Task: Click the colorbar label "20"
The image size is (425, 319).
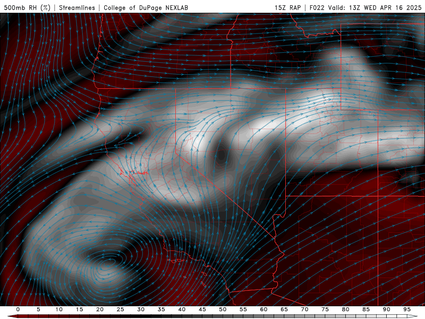Action: point(100,309)
